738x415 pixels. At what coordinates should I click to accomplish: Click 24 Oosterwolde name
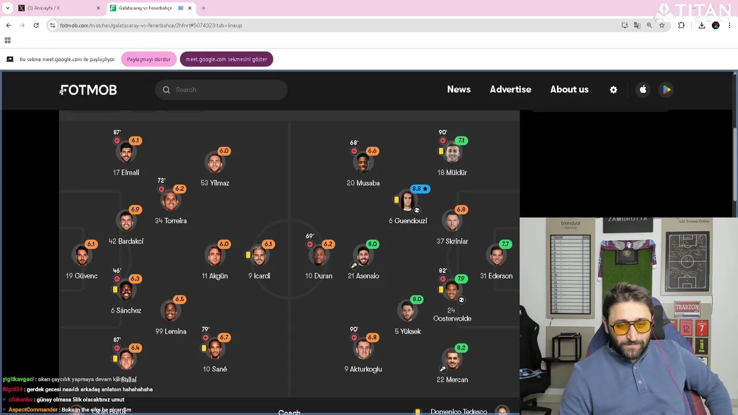452,315
